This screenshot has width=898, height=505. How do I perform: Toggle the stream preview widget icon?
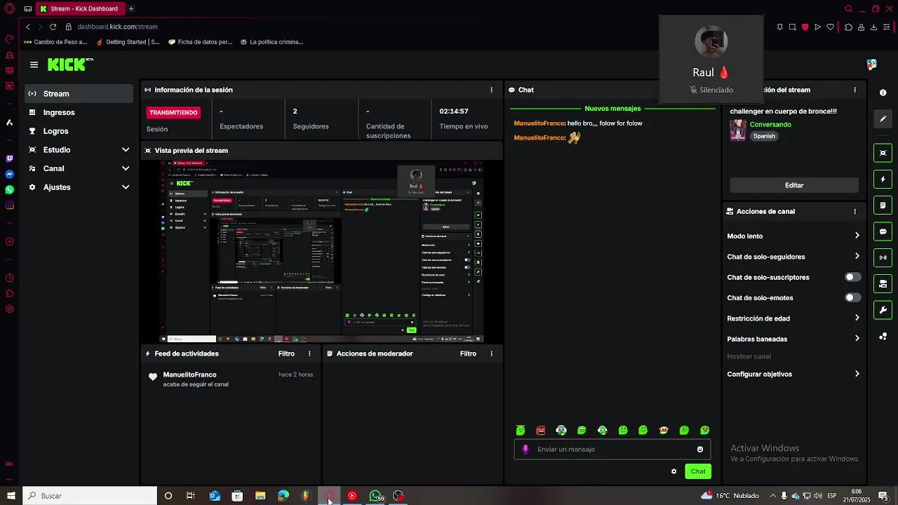(x=883, y=153)
